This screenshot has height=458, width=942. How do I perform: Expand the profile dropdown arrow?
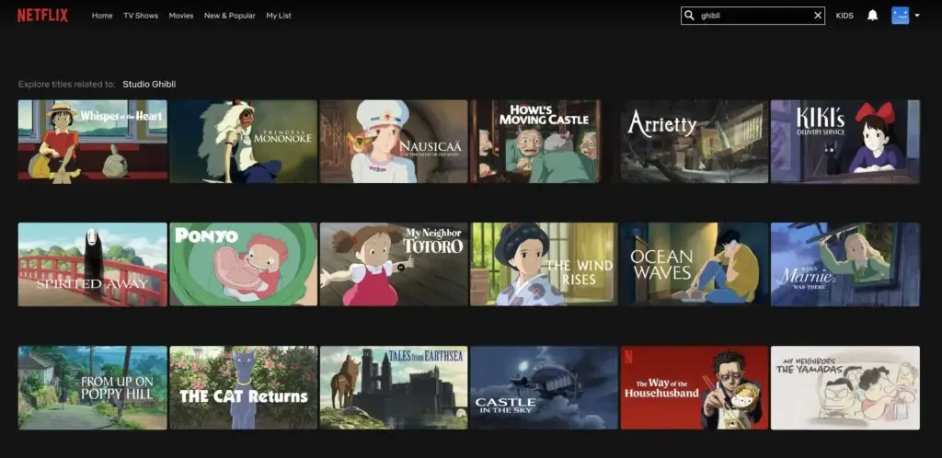916,16
